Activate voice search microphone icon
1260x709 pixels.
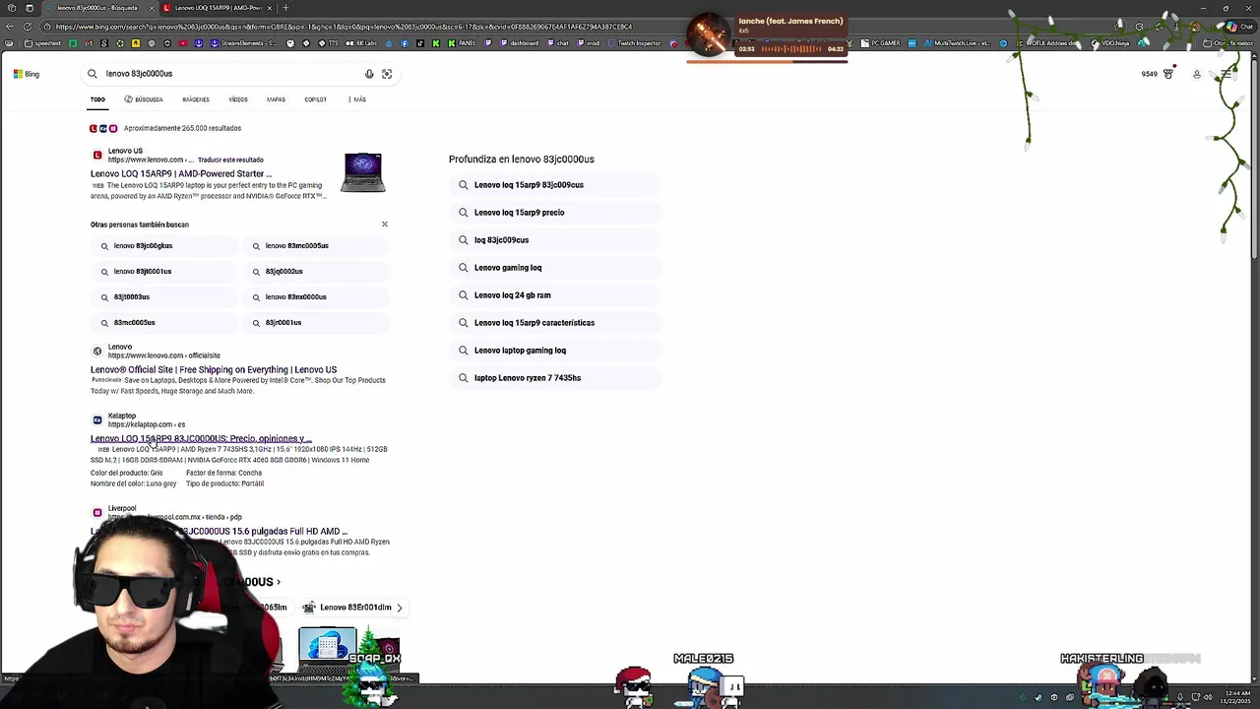pos(369,74)
